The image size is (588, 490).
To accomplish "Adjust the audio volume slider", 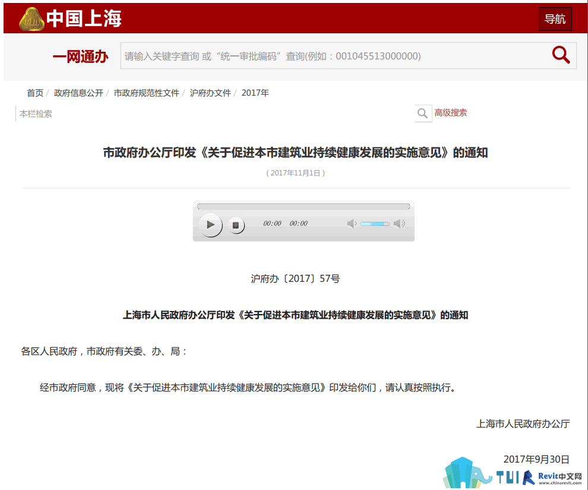I will click(x=374, y=224).
